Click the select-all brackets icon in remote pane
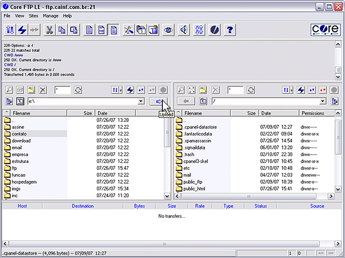 pos(191,90)
